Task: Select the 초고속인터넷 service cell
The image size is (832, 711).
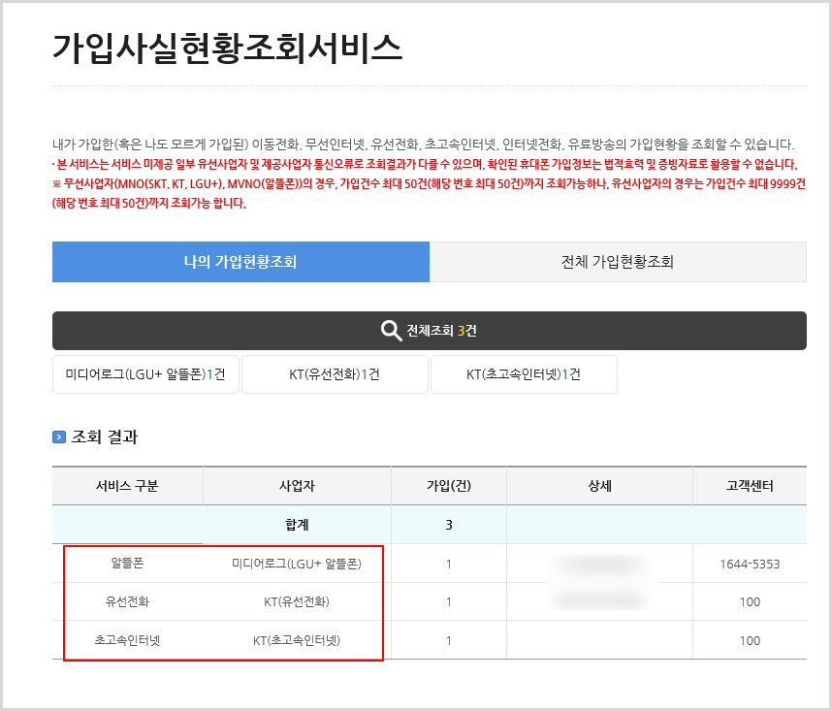Action: (127, 640)
